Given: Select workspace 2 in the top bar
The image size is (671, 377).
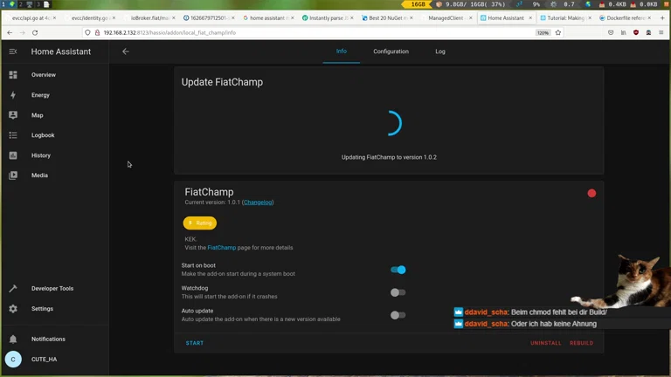Looking at the screenshot, I should (20, 4).
